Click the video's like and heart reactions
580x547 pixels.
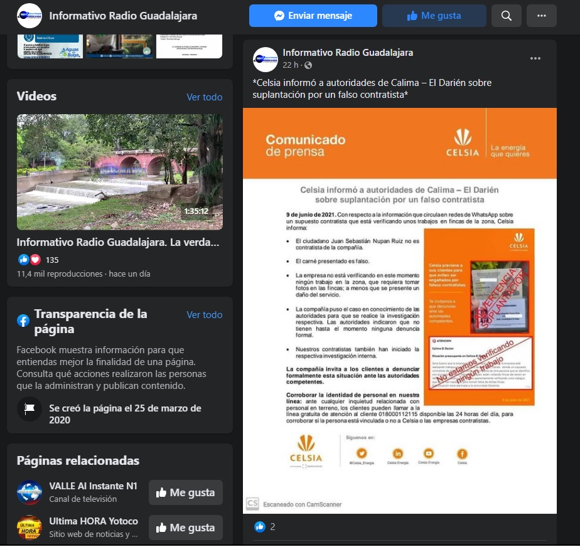tap(30, 260)
